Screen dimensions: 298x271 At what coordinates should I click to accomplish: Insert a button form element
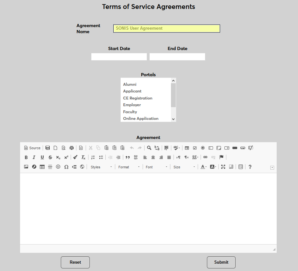point(235,148)
